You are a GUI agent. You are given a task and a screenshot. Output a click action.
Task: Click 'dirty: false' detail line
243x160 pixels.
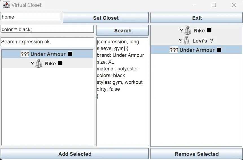coord(108,89)
